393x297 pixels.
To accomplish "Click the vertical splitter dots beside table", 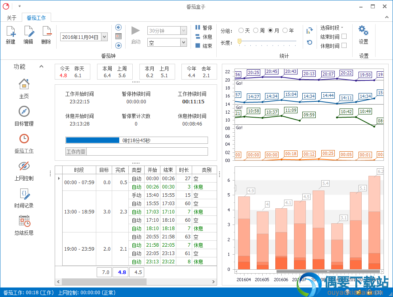I will point(219,174).
